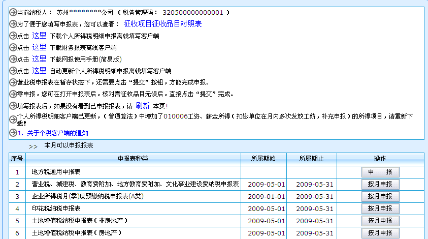Open the 征收项目征收品目对照表 link

tap(162, 24)
